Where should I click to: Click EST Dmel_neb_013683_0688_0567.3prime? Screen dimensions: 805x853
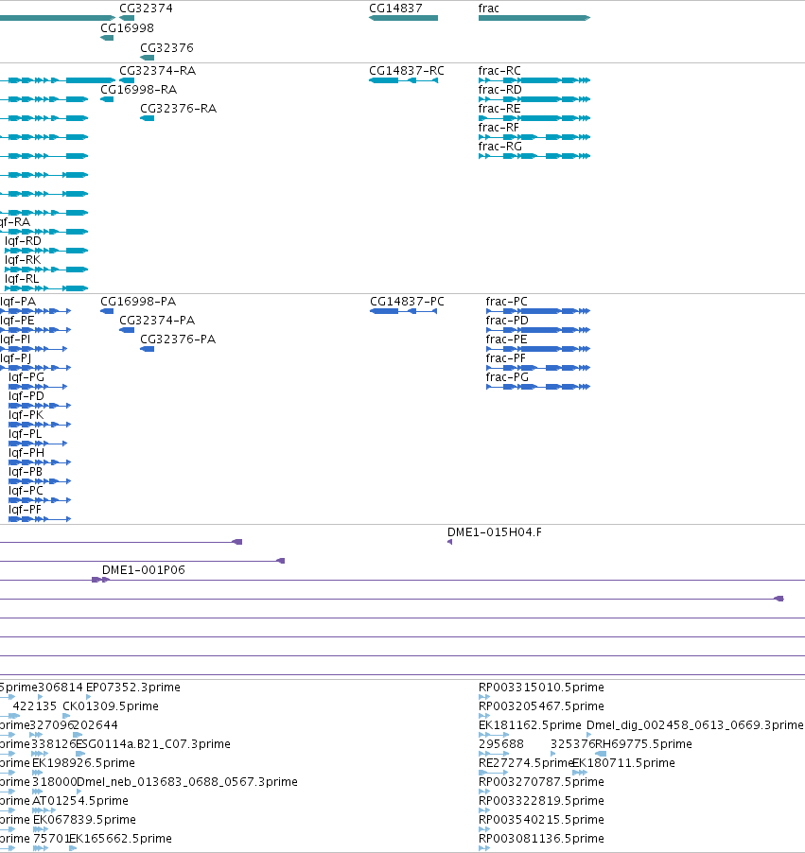[186, 782]
